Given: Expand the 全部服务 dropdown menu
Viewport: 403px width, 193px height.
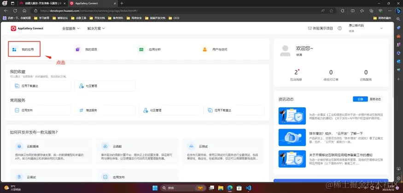Looking at the screenshot, I should tap(70, 28).
